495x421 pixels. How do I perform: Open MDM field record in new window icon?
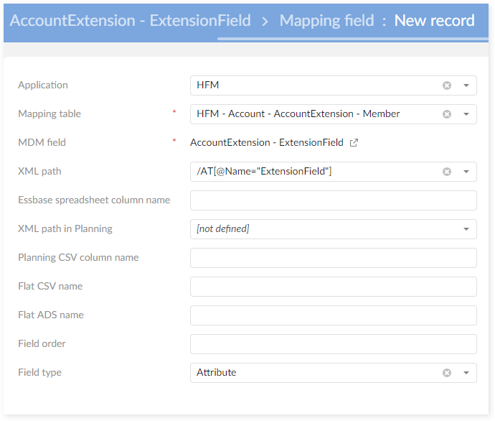(x=354, y=143)
